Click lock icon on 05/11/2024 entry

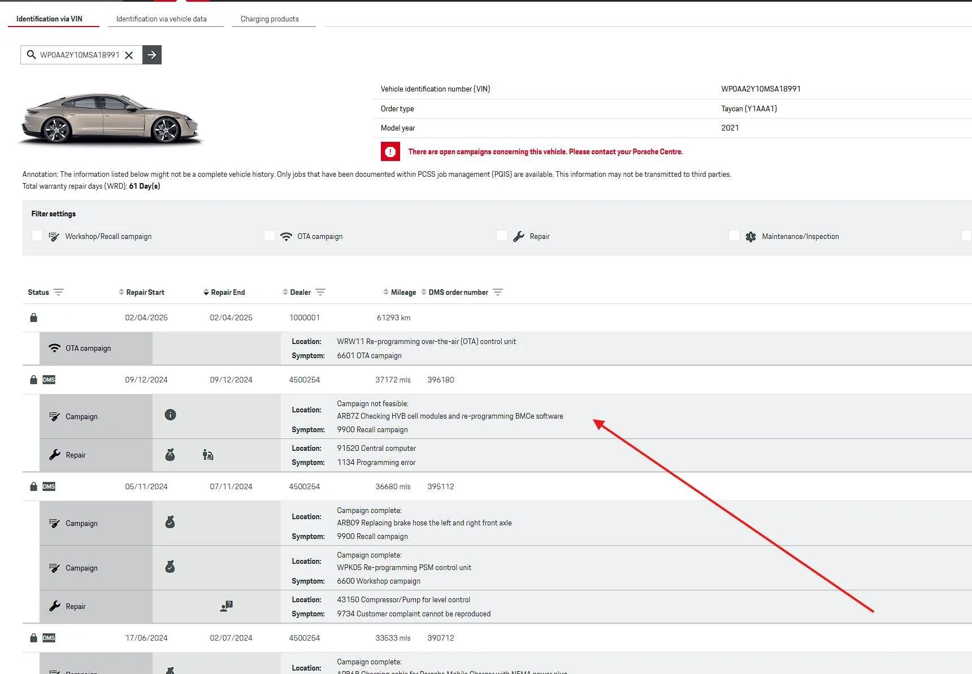click(x=33, y=486)
